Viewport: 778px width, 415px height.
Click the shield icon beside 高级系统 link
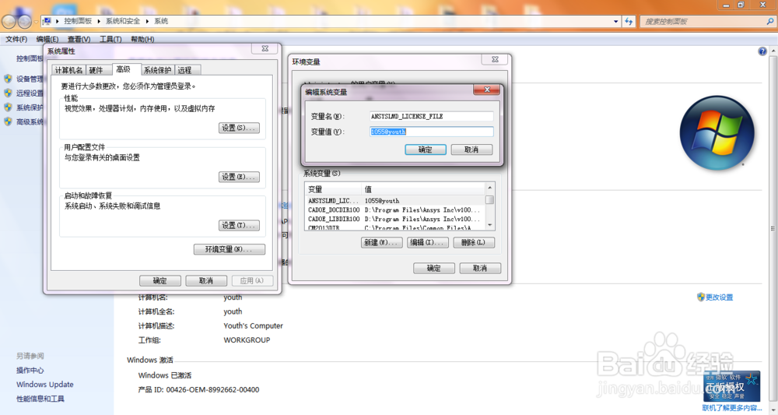(x=8, y=121)
